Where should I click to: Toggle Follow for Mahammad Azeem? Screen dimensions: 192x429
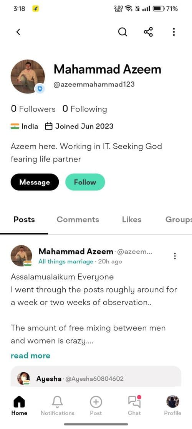click(x=85, y=182)
